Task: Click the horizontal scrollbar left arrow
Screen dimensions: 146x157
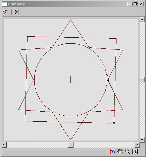Action: 4,145
